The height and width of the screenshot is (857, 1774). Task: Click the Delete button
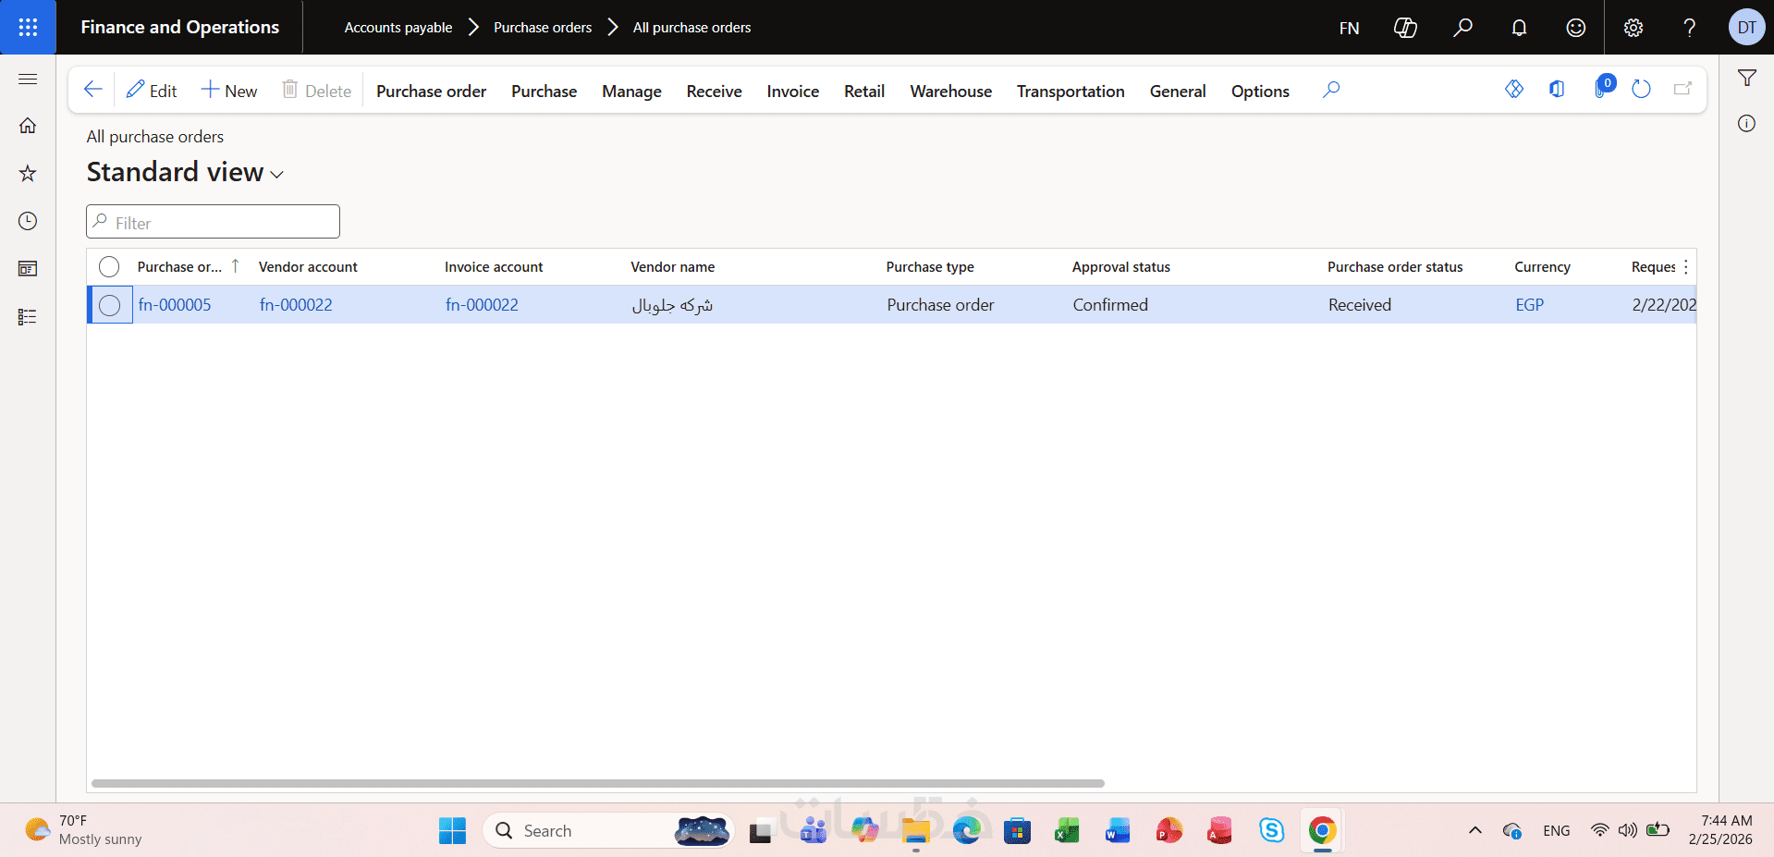(316, 91)
